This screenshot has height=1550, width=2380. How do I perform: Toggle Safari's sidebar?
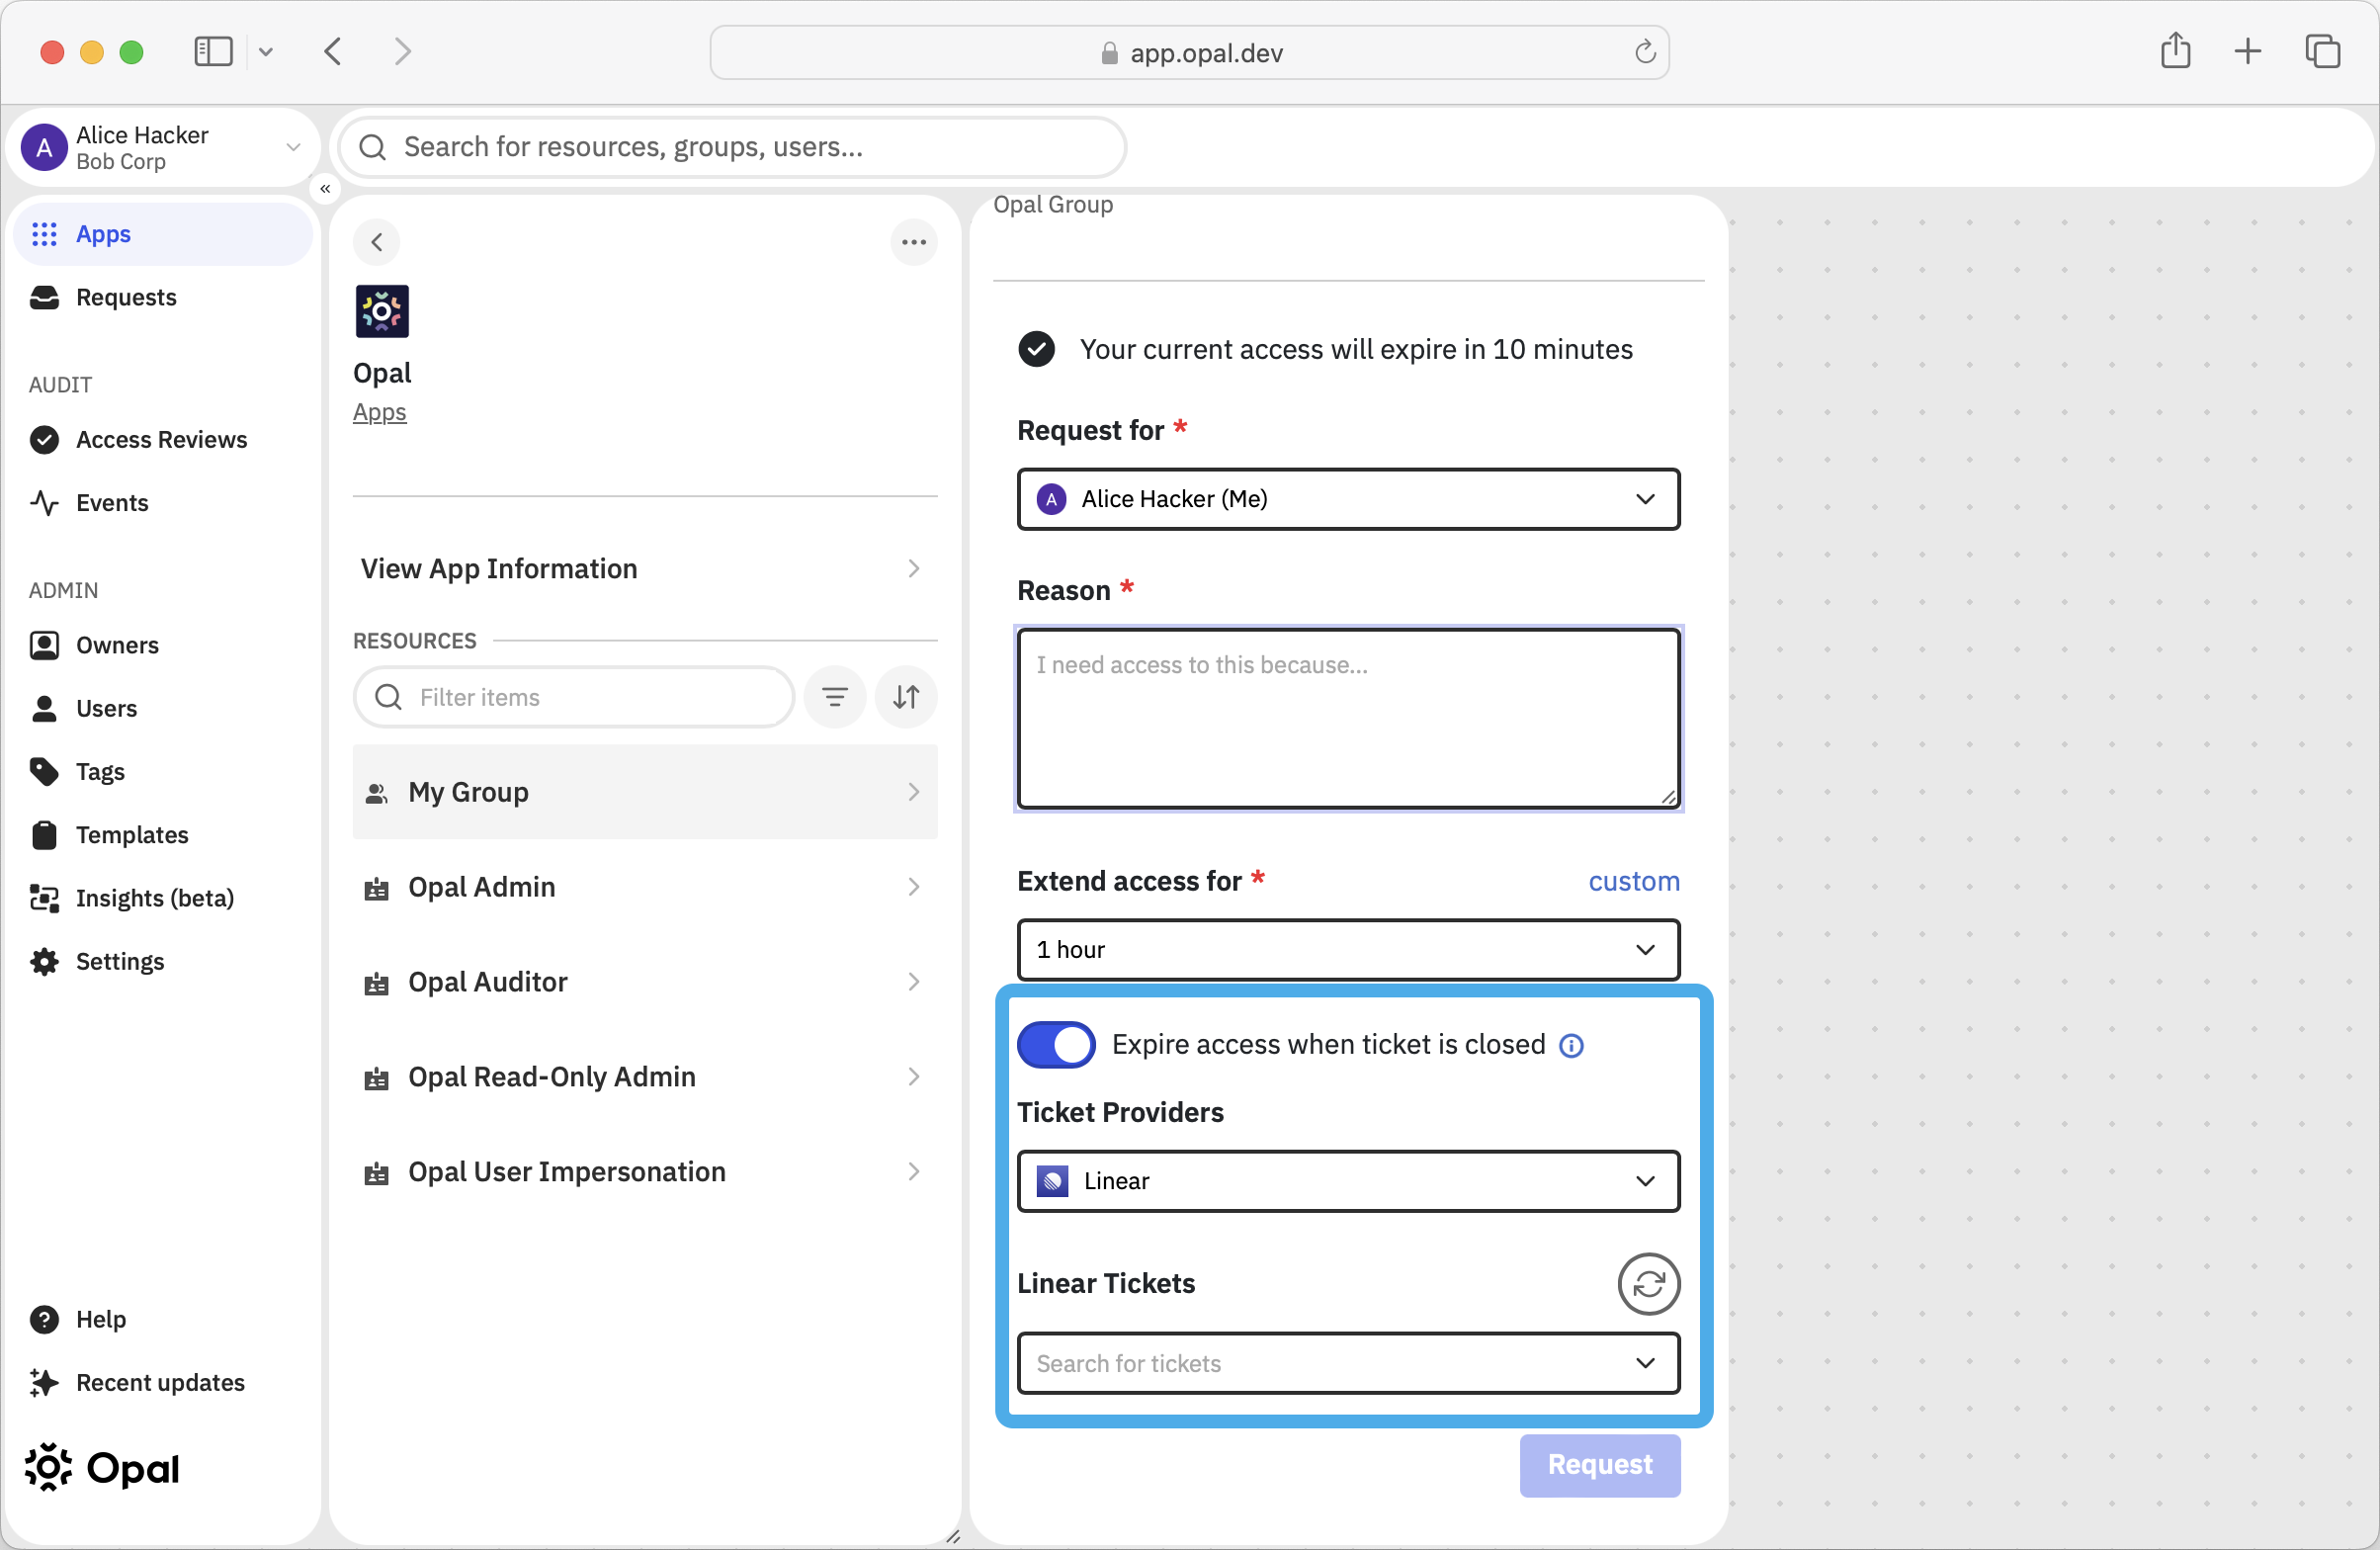(213, 51)
